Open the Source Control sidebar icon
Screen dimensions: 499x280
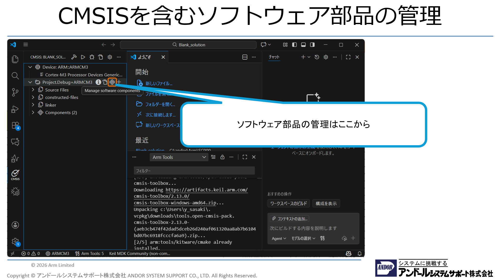point(15,92)
